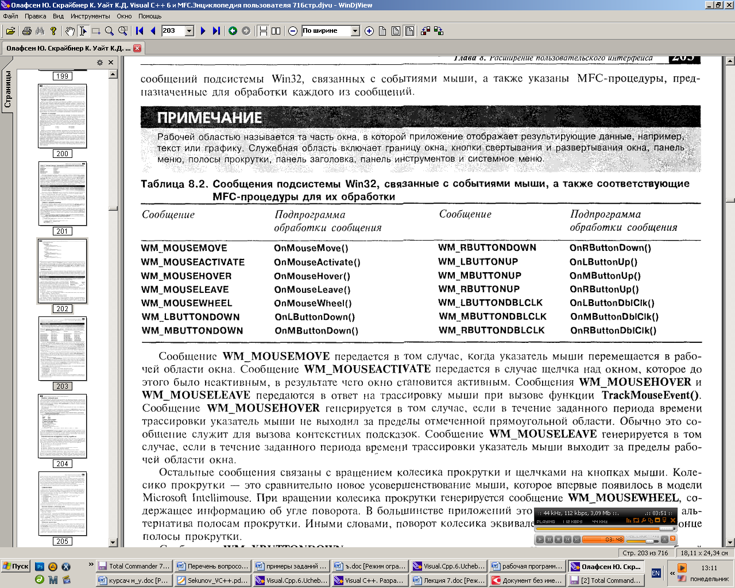Toggle continuous page layout

coord(263,31)
